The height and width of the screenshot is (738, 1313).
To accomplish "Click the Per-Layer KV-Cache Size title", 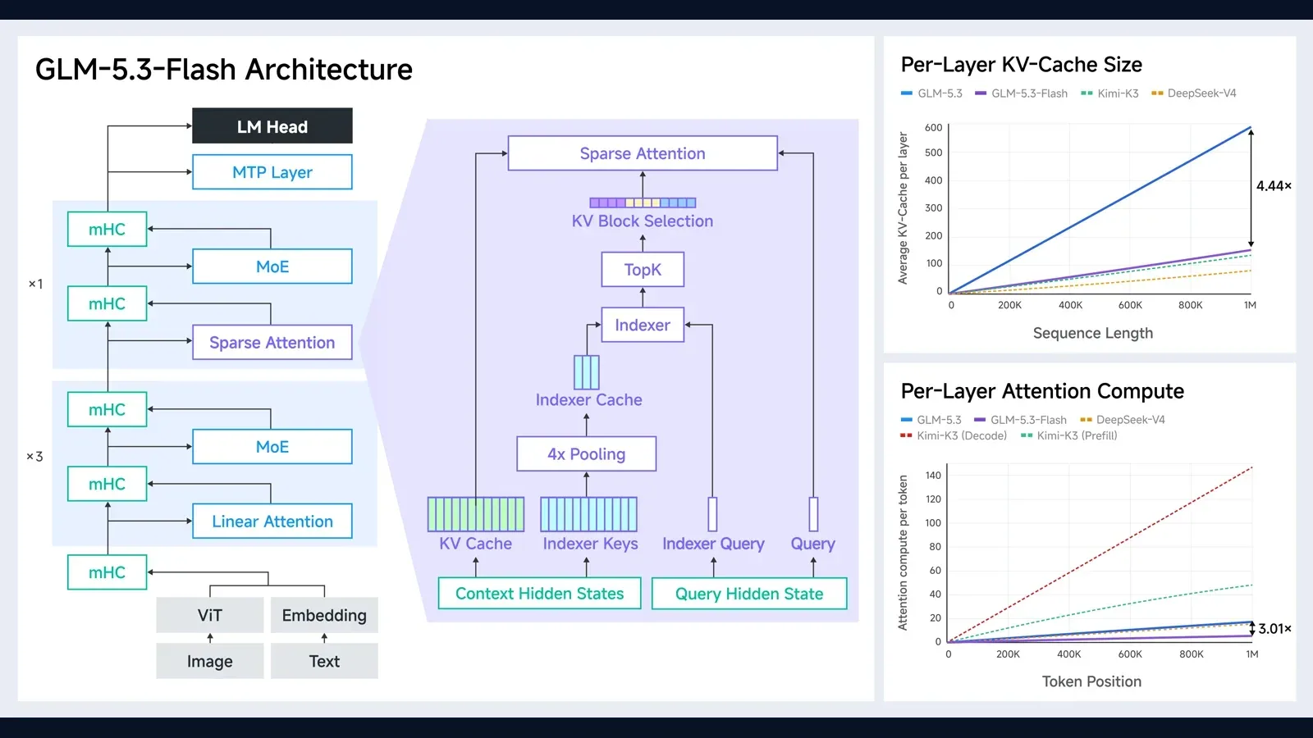I will click(x=1022, y=65).
